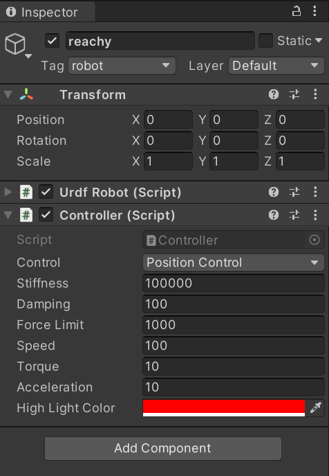This screenshot has width=329, height=476.
Task: Click the Add Component button
Action: (163, 448)
